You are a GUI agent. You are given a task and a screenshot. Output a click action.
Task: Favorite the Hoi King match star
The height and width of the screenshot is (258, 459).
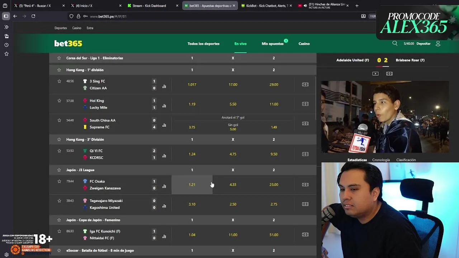(x=59, y=101)
